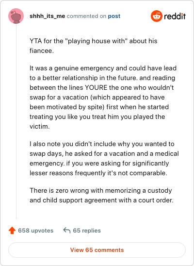Click the 'commented on' text
194x266 pixels.
click(86, 16)
